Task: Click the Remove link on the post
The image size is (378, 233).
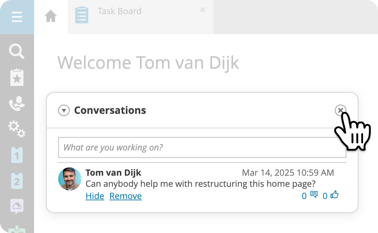Action: click(x=125, y=196)
